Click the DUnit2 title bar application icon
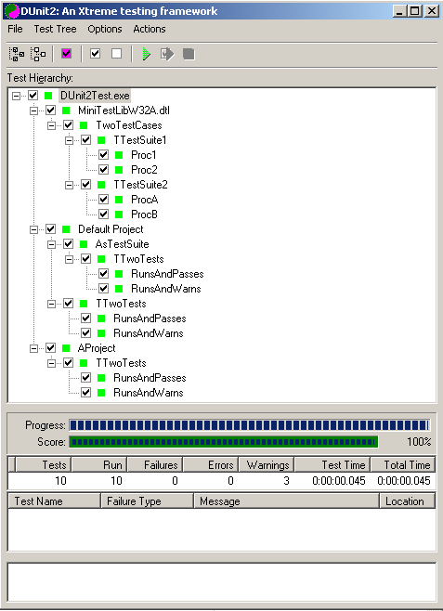Viewport: 443px width, 611px height. click(x=11, y=11)
